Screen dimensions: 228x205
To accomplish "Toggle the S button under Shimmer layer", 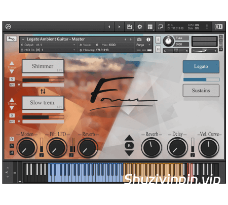I will click(12, 79).
